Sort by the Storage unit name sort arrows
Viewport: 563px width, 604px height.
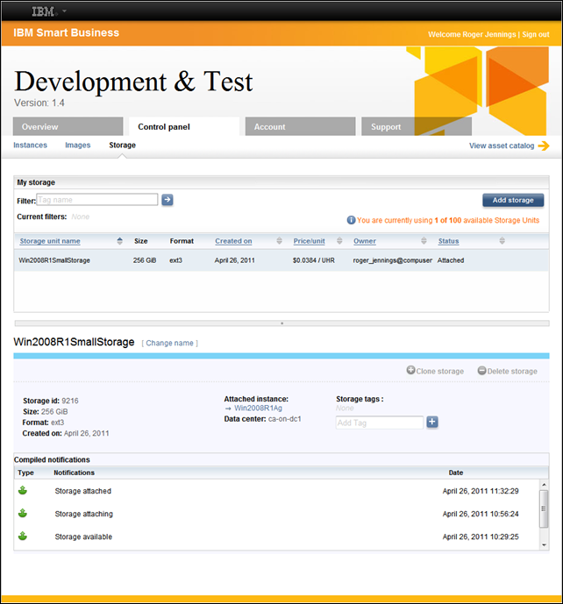click(x=120, y=241)
